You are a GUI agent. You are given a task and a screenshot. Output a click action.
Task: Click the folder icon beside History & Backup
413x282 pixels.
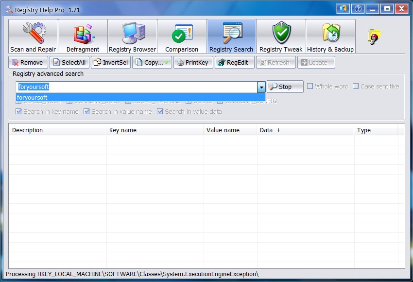click(x=374, y=36)
